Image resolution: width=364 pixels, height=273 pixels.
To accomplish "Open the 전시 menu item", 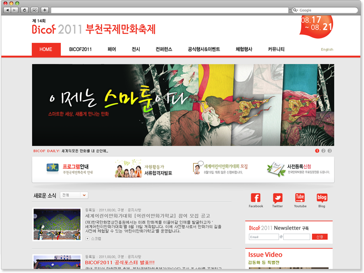I will (x=136, y=49).
